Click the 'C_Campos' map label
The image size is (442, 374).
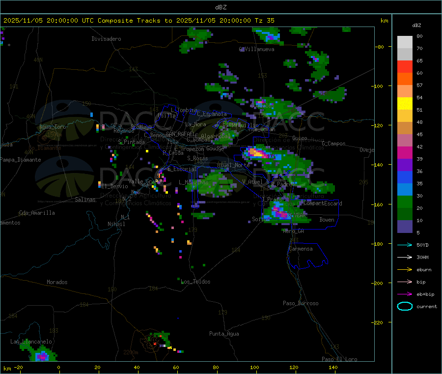(333, 144)
